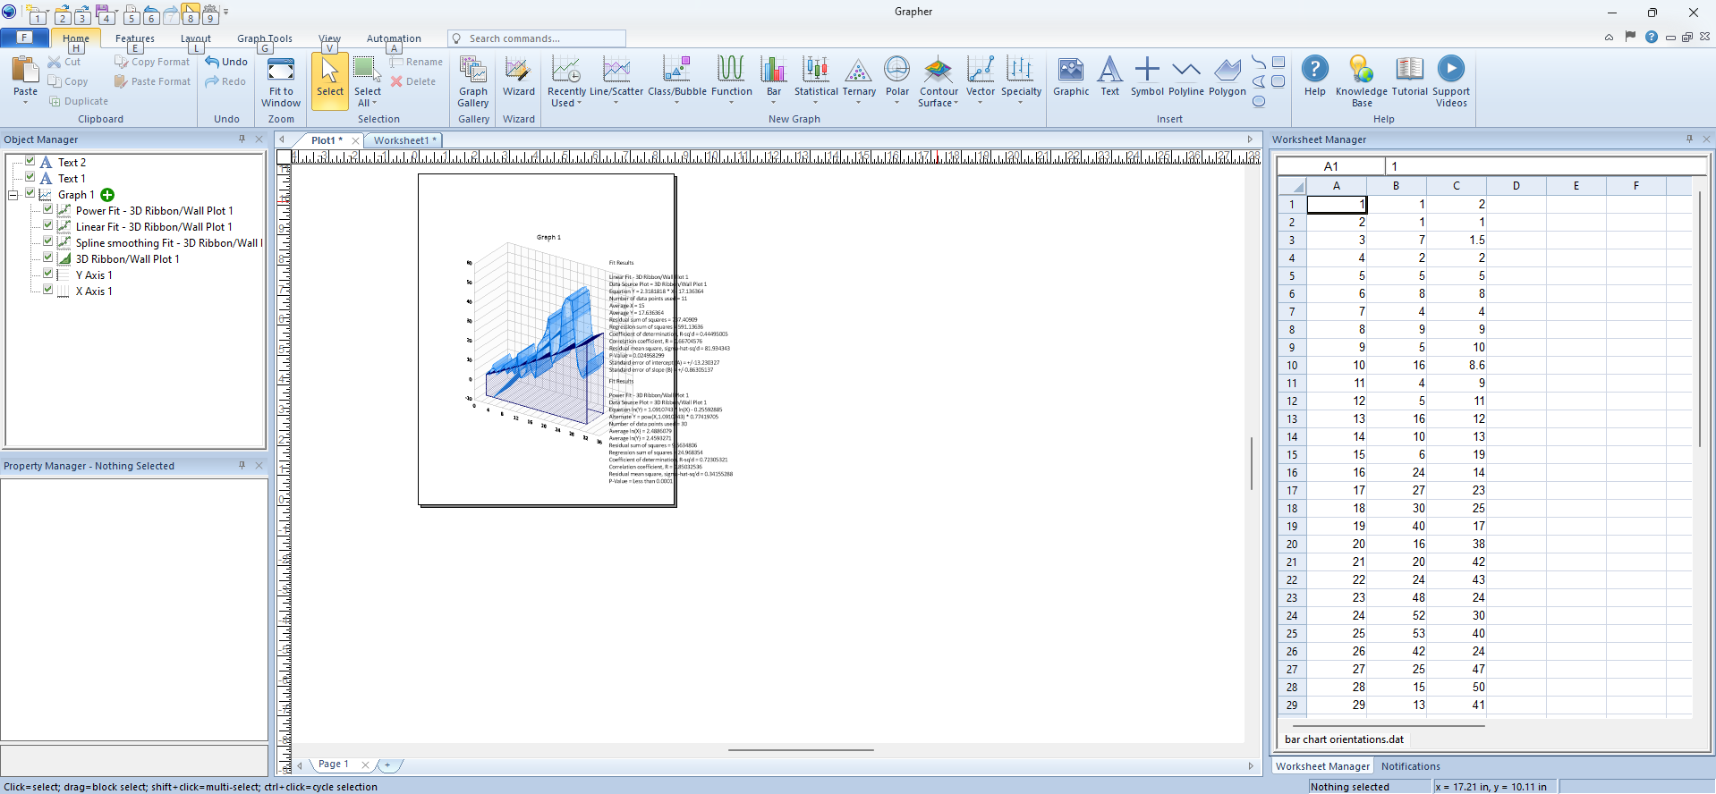
Task: Open the Function graph dropdown
Action: [x=731, y=81]
